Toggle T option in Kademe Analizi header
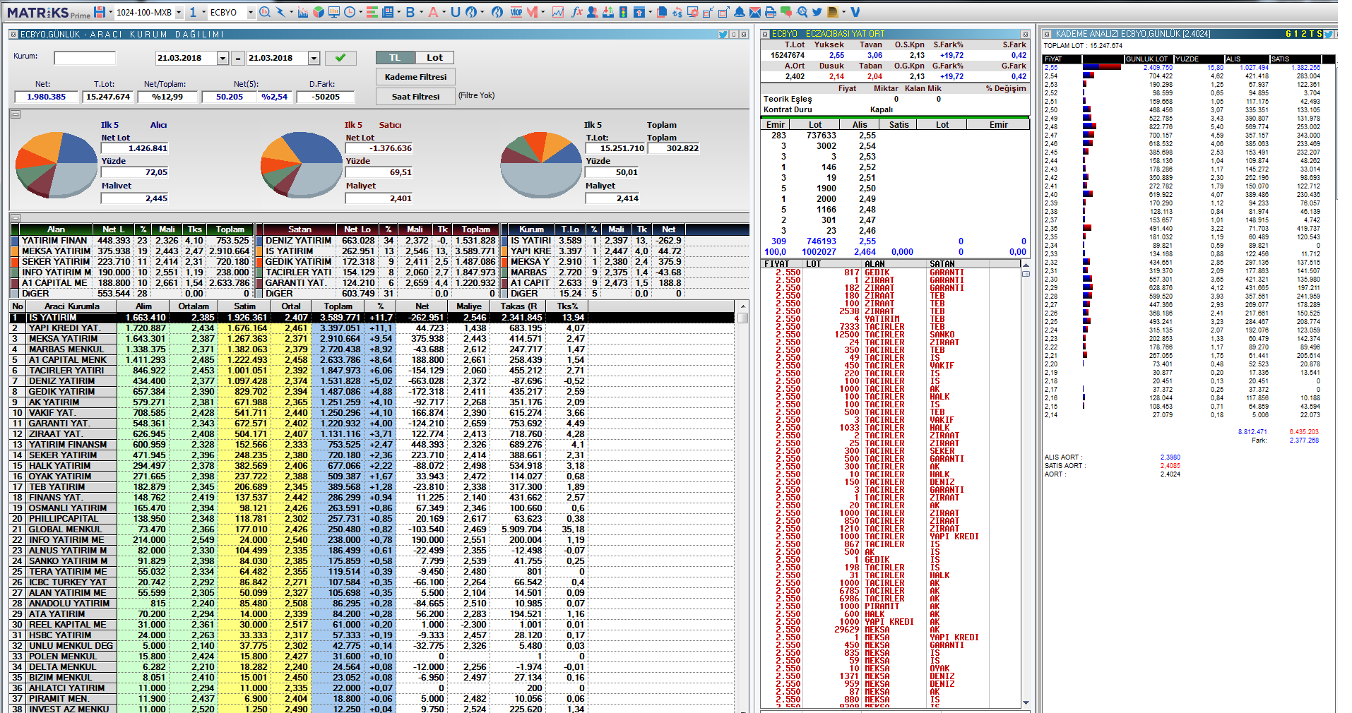This screenshot has width=1352, height=713. pyautogui.click(x=1312, y=34)
